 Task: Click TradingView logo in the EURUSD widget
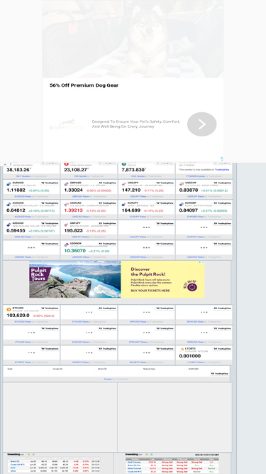(x=50, y=183)
